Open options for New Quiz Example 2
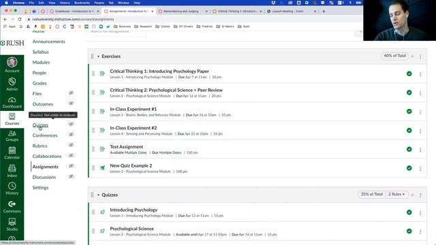436x245 pixels. pos(420,169)
